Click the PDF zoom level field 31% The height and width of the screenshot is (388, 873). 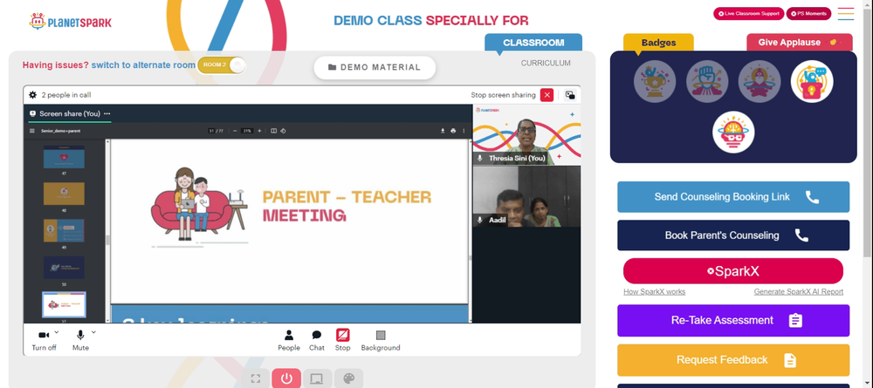(x=247, y=131)
